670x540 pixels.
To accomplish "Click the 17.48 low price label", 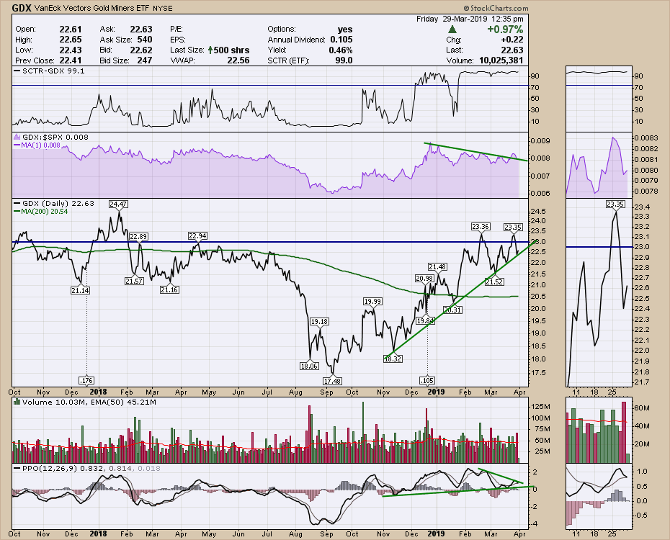I will tap(332, 381).
